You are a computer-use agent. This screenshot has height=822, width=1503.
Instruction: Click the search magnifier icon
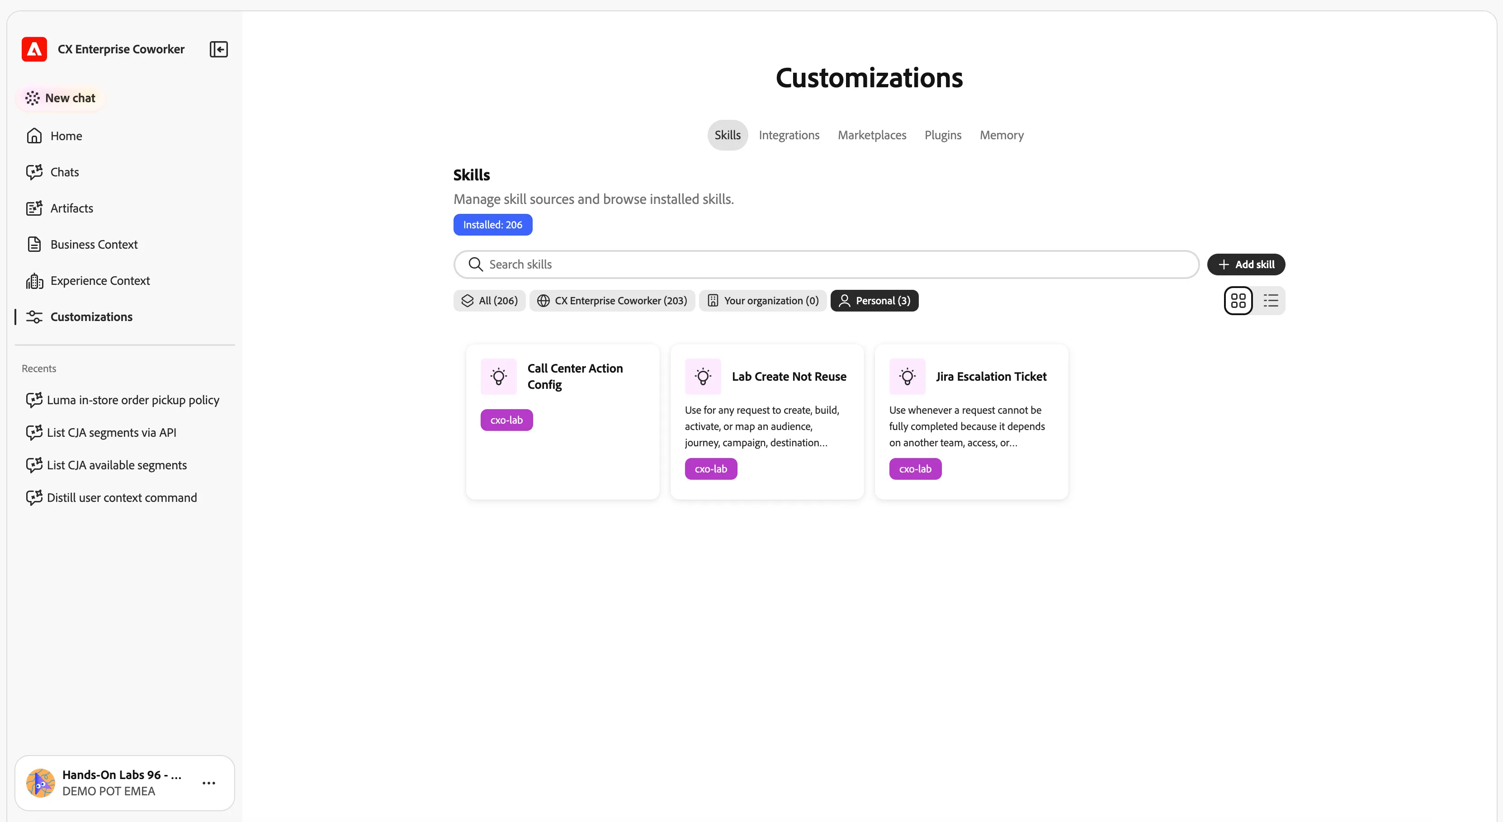pyautogui.click(x=476, y=265)
